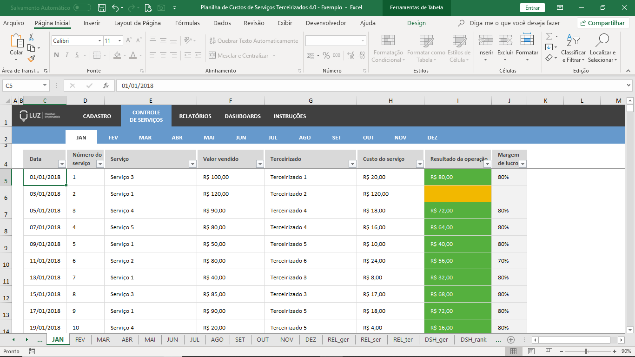Toggle the Salvamento Automático switch

82,8
